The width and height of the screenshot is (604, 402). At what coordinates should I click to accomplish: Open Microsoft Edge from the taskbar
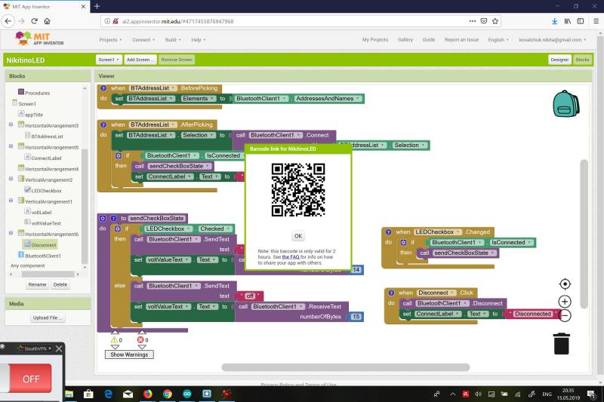(x=109, y=394)
